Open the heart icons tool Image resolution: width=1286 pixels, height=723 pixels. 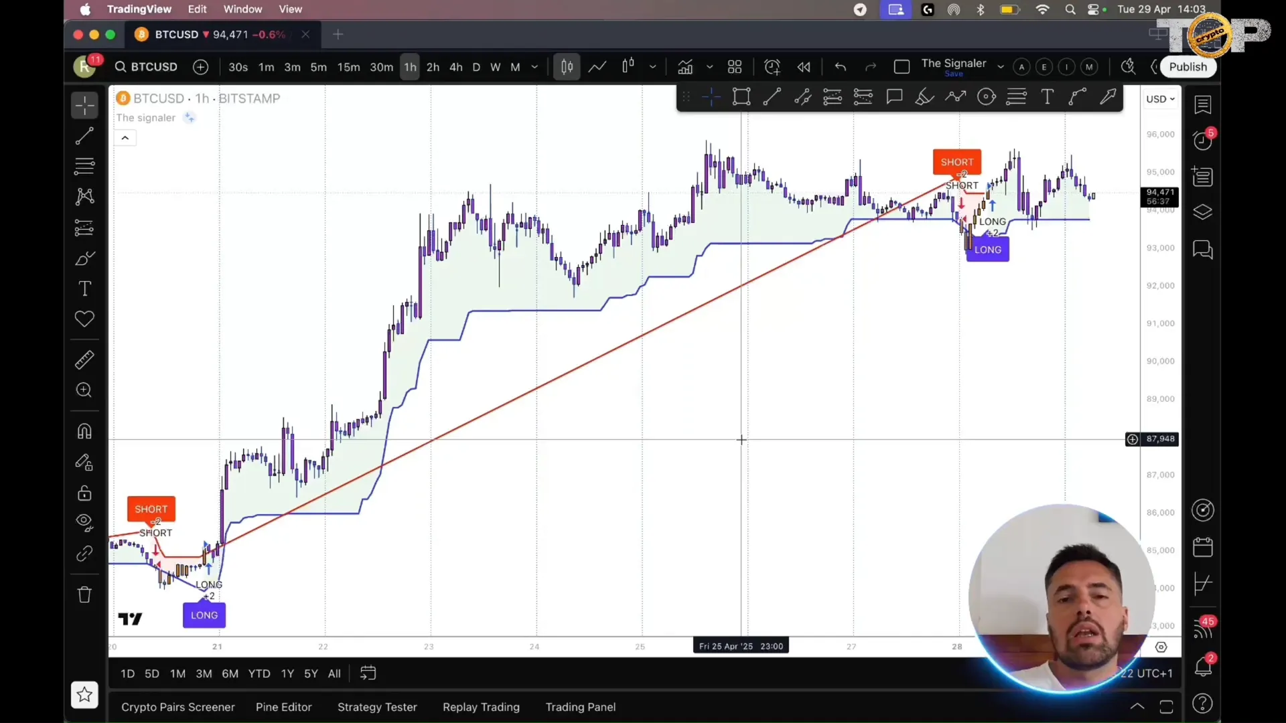click(x=84, y=319)
